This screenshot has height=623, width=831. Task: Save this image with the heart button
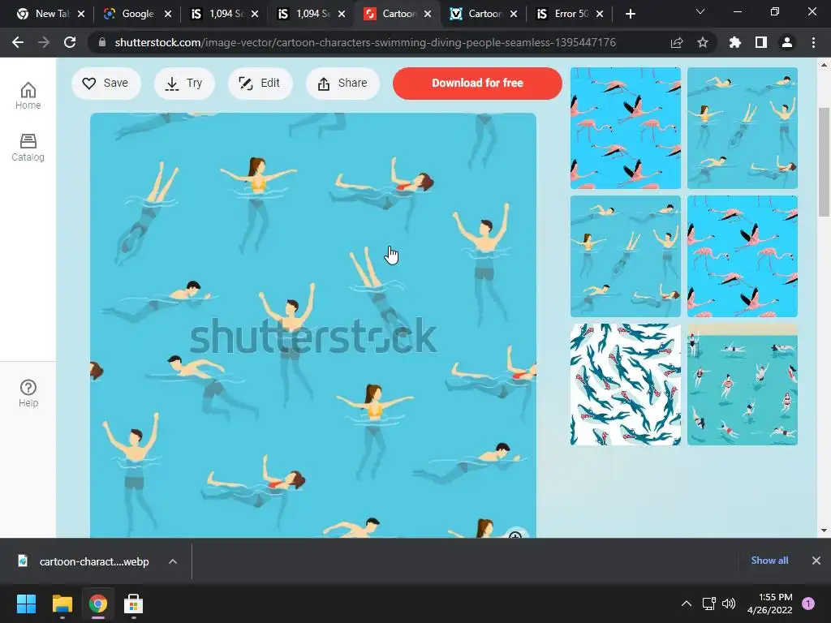click(106, 84)
